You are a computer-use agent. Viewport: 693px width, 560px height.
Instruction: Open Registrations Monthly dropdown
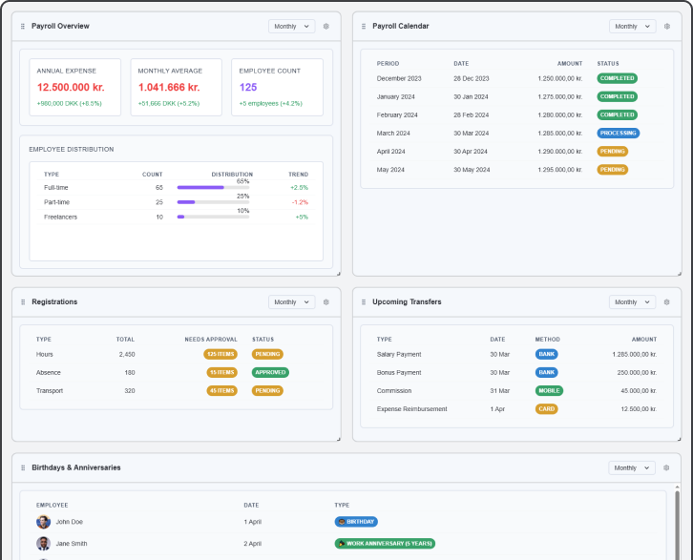coord(292,302)
